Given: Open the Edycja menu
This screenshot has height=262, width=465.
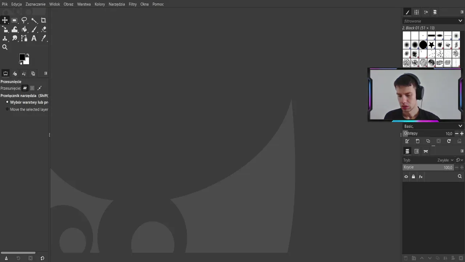Looking at the screenshot, I should click(x=16, y=4).
